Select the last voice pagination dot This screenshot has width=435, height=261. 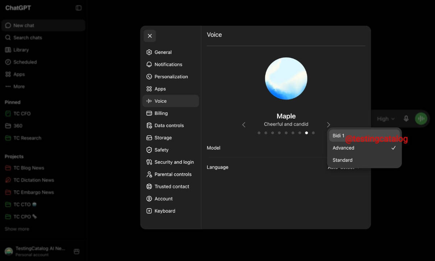point(313,133)
